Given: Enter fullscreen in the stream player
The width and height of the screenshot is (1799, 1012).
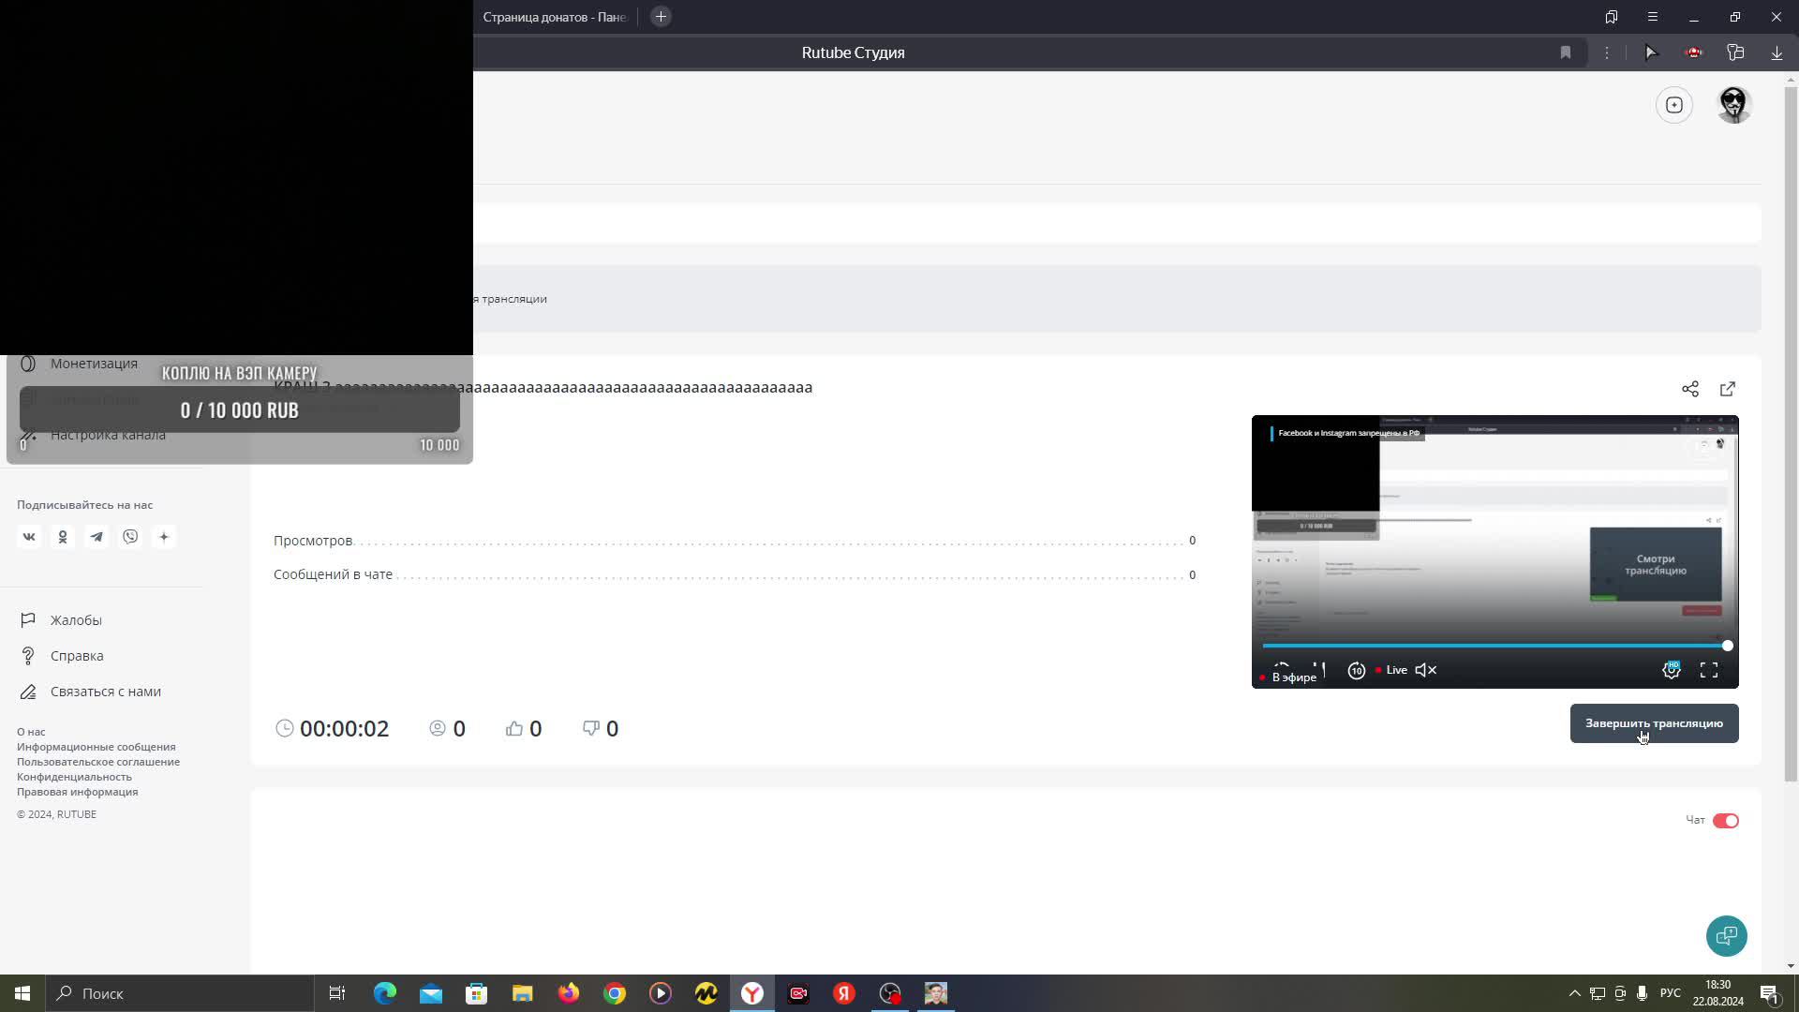Looking at the screenshot, I should click(x=1709, y=670).
